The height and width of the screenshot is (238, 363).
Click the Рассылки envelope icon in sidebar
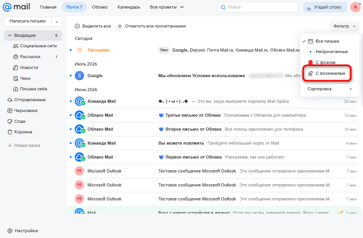click(15, 57)
